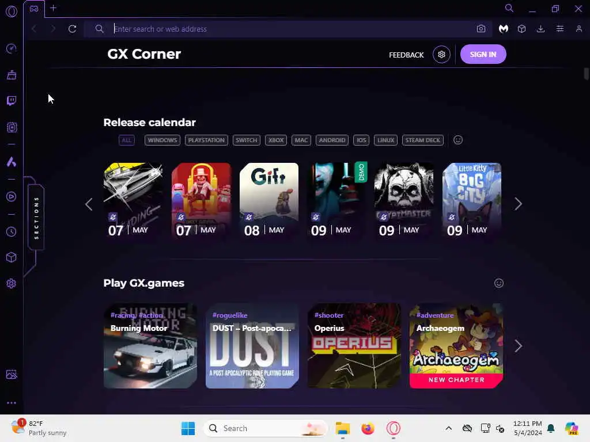
Task: Show hidden system tray icons
Action: 448,428
